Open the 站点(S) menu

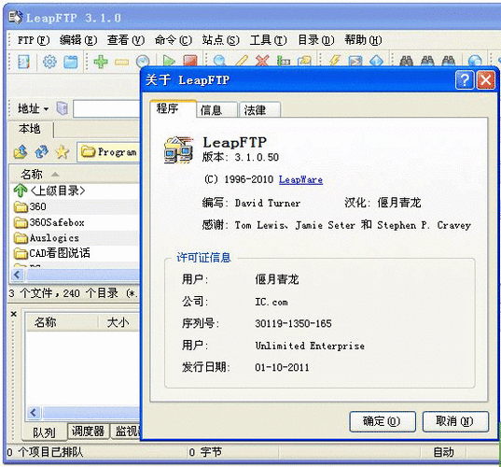pos(221,40)
